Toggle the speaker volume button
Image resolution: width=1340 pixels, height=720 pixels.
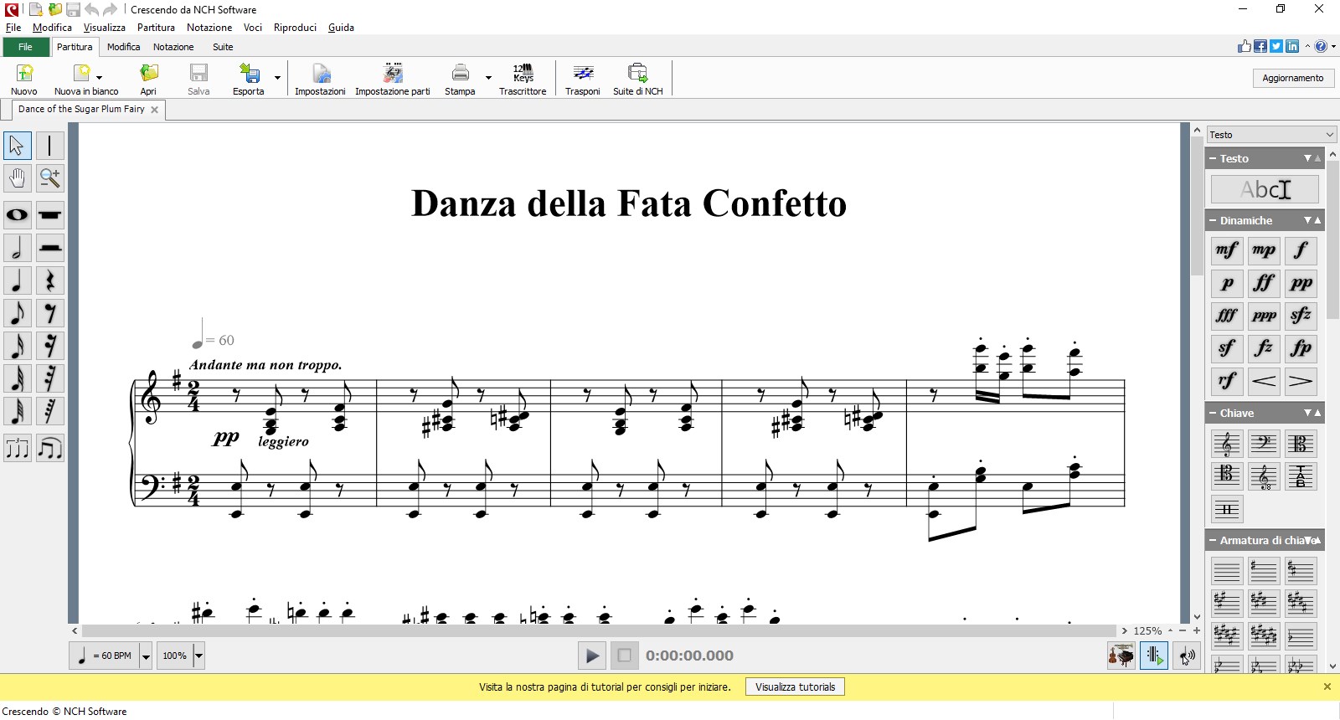click(1187, 656)
